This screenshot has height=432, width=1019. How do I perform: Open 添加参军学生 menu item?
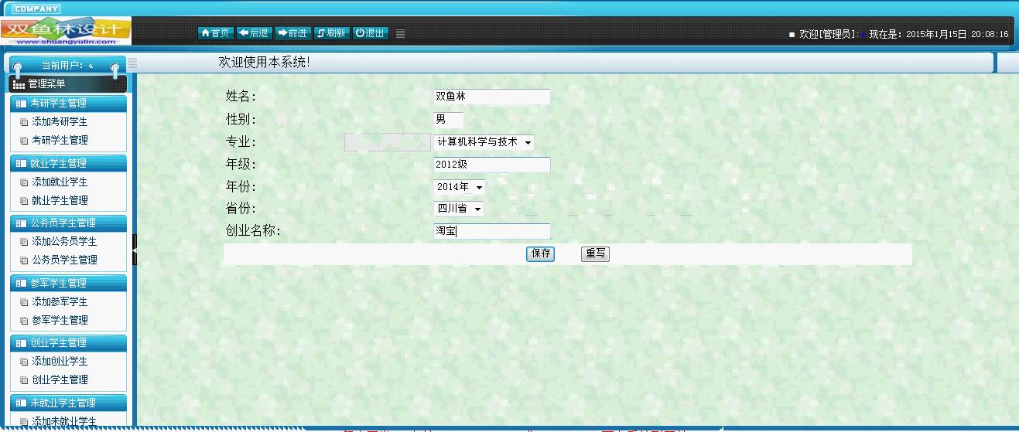(60, 302)
